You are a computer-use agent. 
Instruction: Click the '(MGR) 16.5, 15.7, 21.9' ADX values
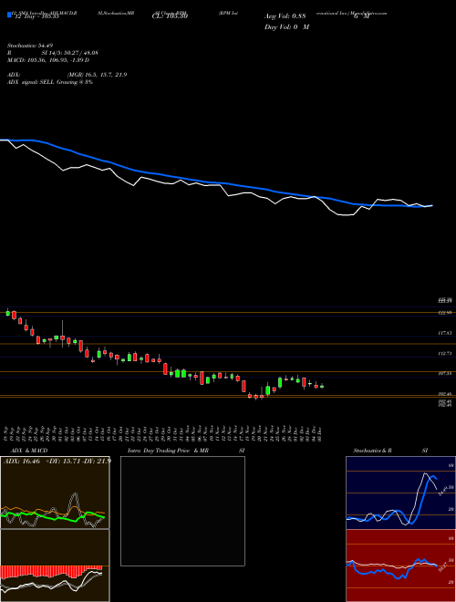click(x=97, y=75)
